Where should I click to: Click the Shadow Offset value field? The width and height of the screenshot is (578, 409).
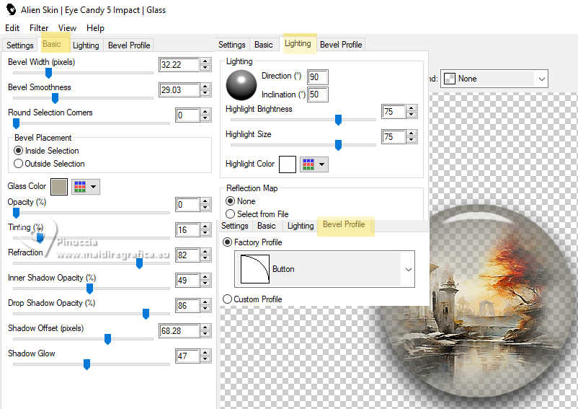179,331
